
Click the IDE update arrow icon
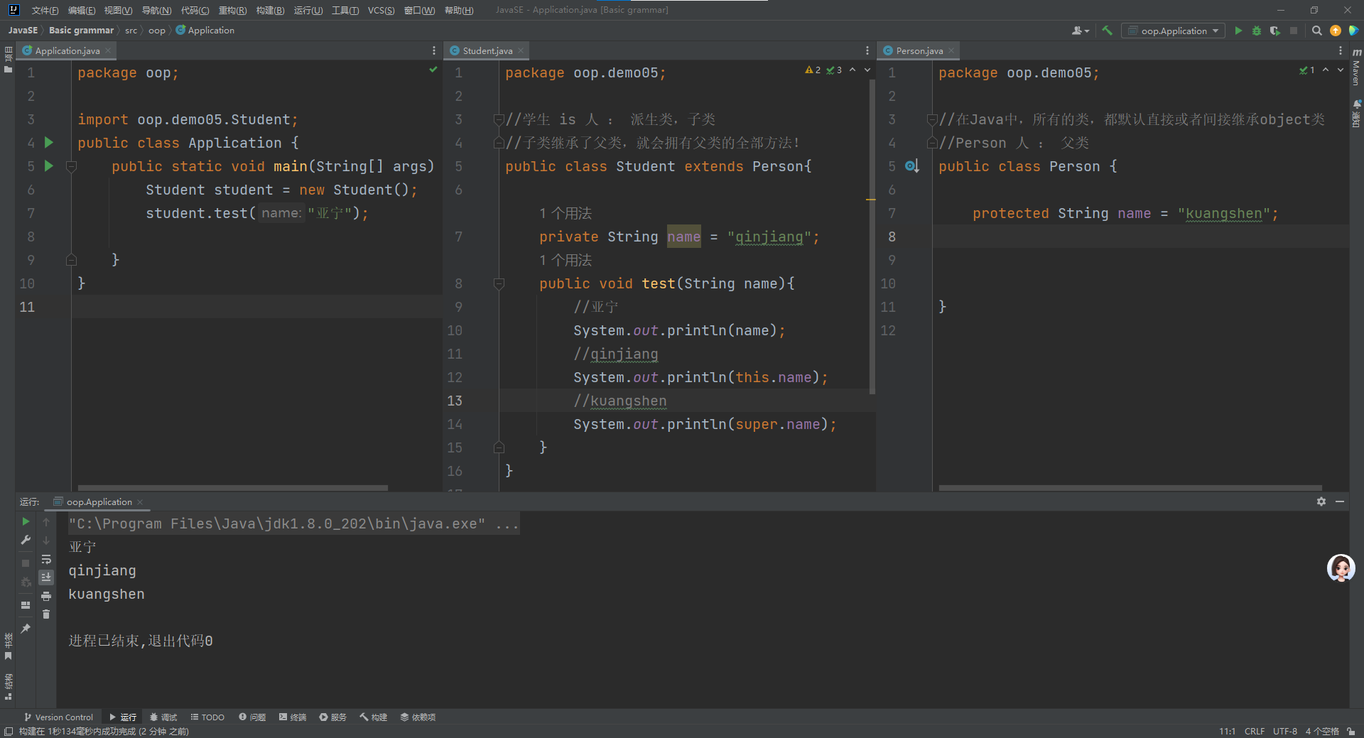1336,31
